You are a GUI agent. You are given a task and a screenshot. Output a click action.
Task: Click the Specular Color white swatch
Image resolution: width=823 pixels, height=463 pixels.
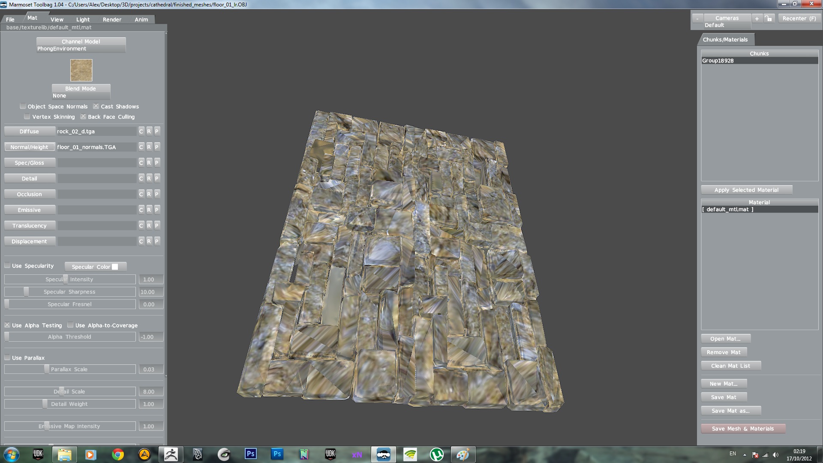click(115, 267)
